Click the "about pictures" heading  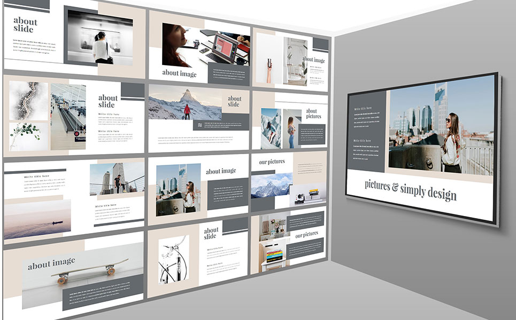pyautogui.click(x=313, y=114)
